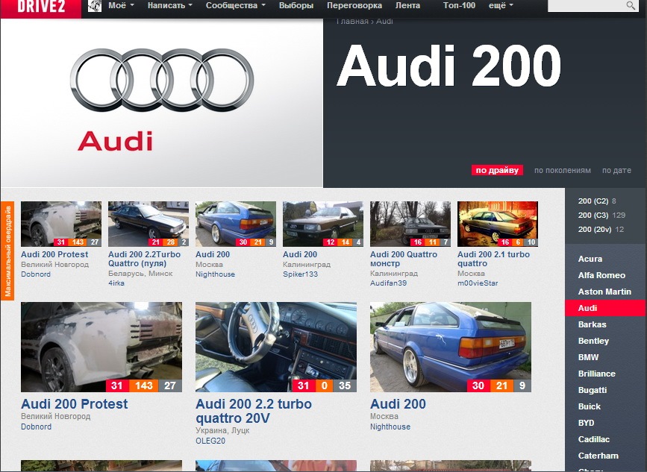Expand the Написать dropdown menu
Viewport: 647px width, 472px height.
tap(170, 6)
